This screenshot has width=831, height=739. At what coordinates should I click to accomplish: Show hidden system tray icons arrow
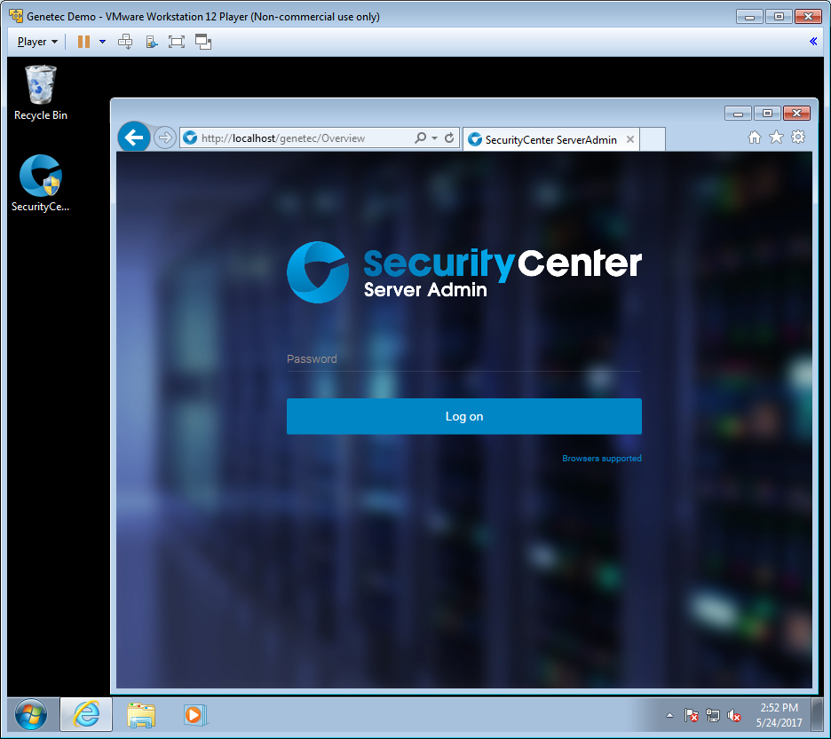[670, 715]
